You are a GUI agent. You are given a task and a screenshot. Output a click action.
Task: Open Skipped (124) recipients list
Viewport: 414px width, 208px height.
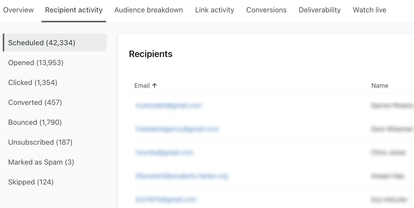pos(31,182)
